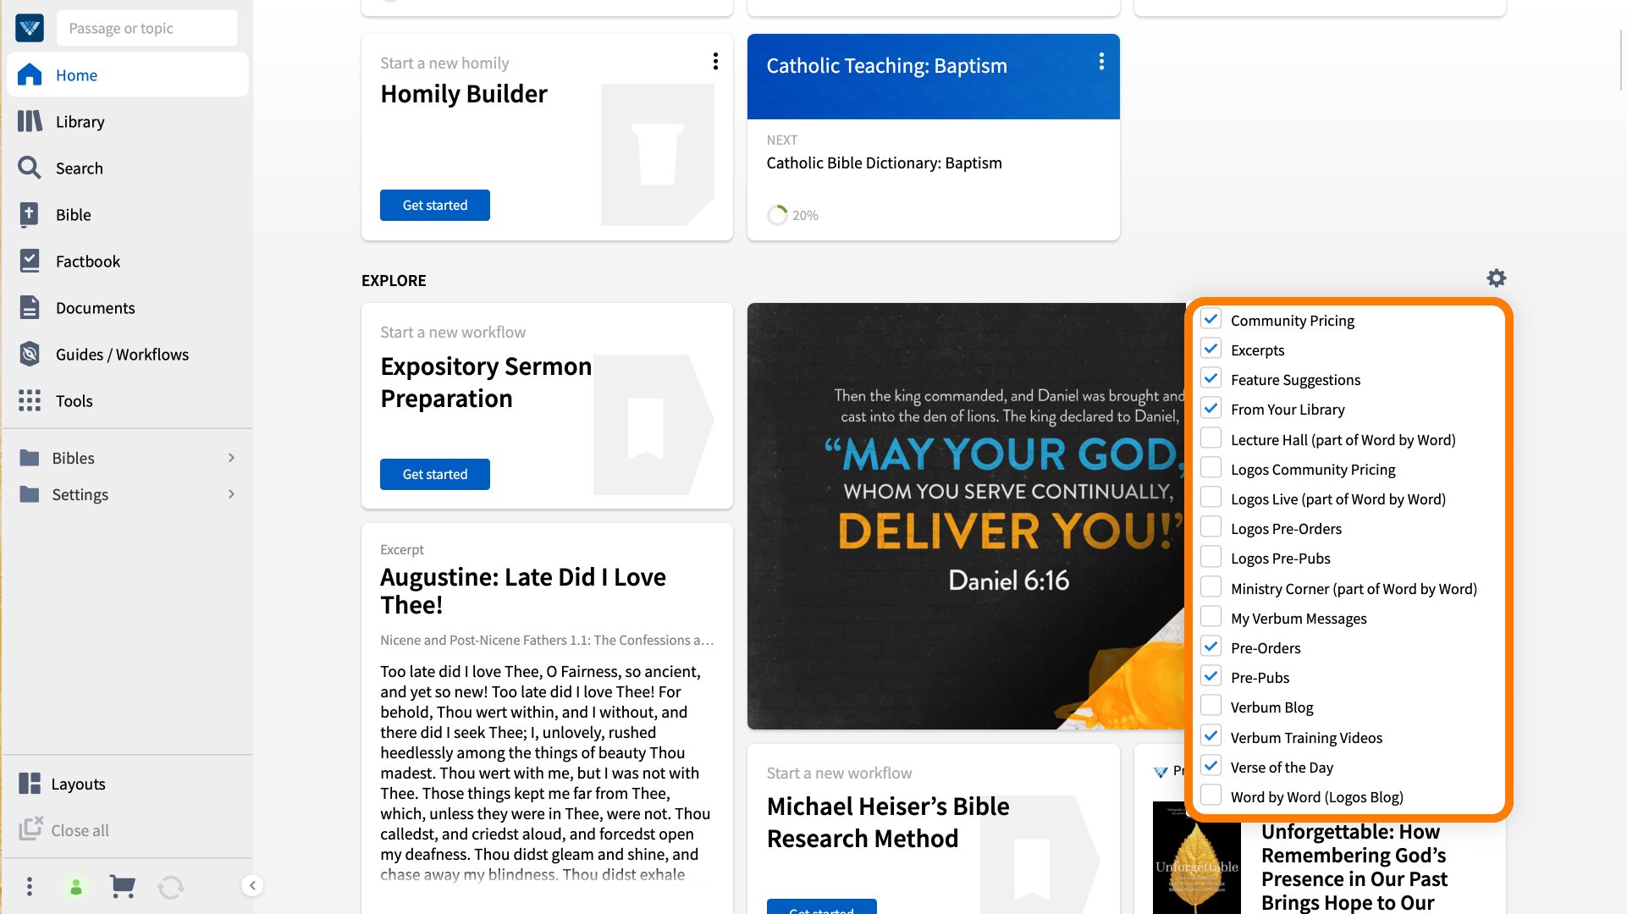Image resolution: width=1627 pixels, height=914 pixels.
Task: Click the Verbum logo icon
Action: click(30, 28)
